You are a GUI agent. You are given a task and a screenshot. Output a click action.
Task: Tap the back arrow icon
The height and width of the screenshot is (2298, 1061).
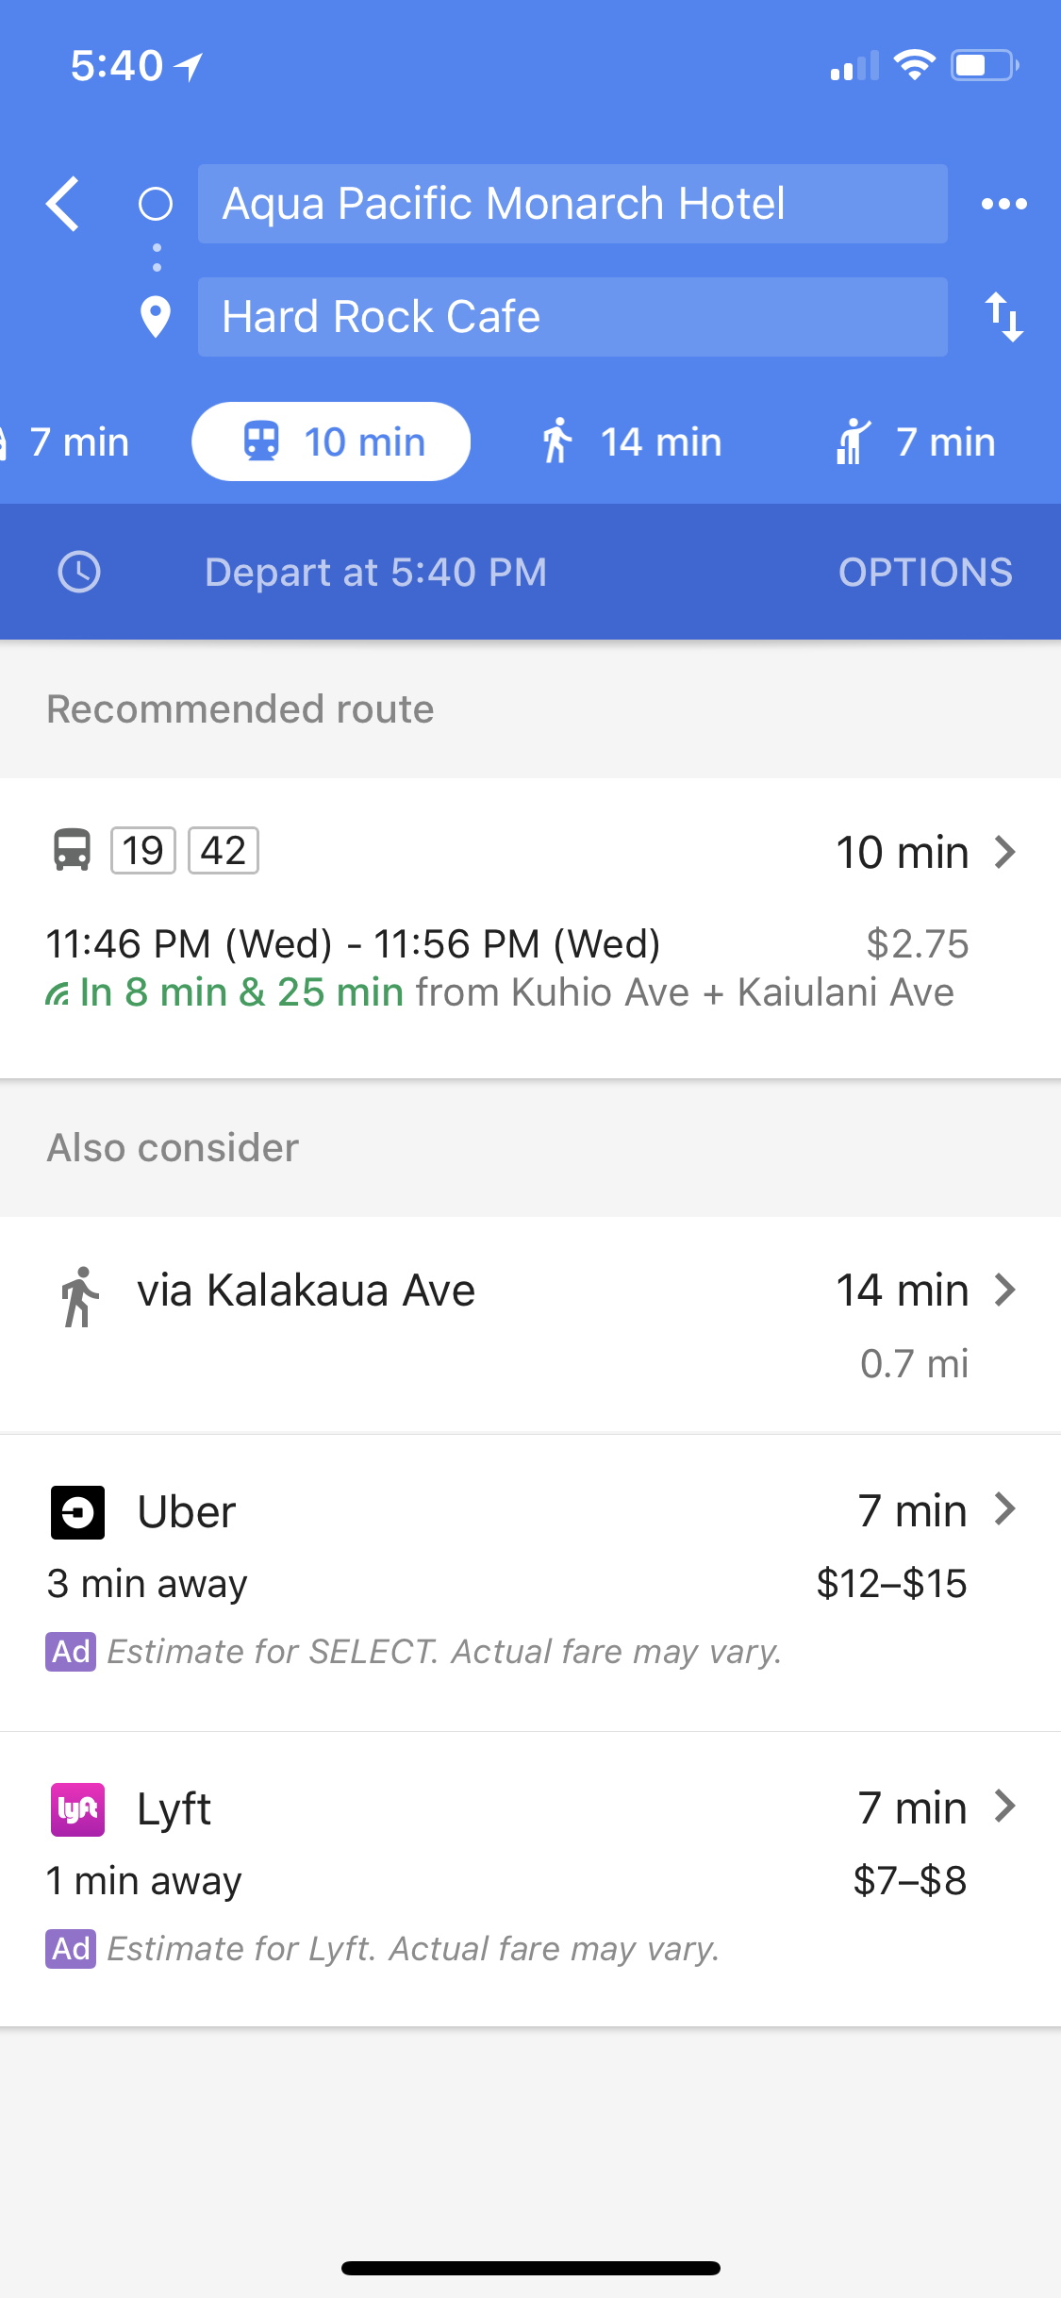63,204
